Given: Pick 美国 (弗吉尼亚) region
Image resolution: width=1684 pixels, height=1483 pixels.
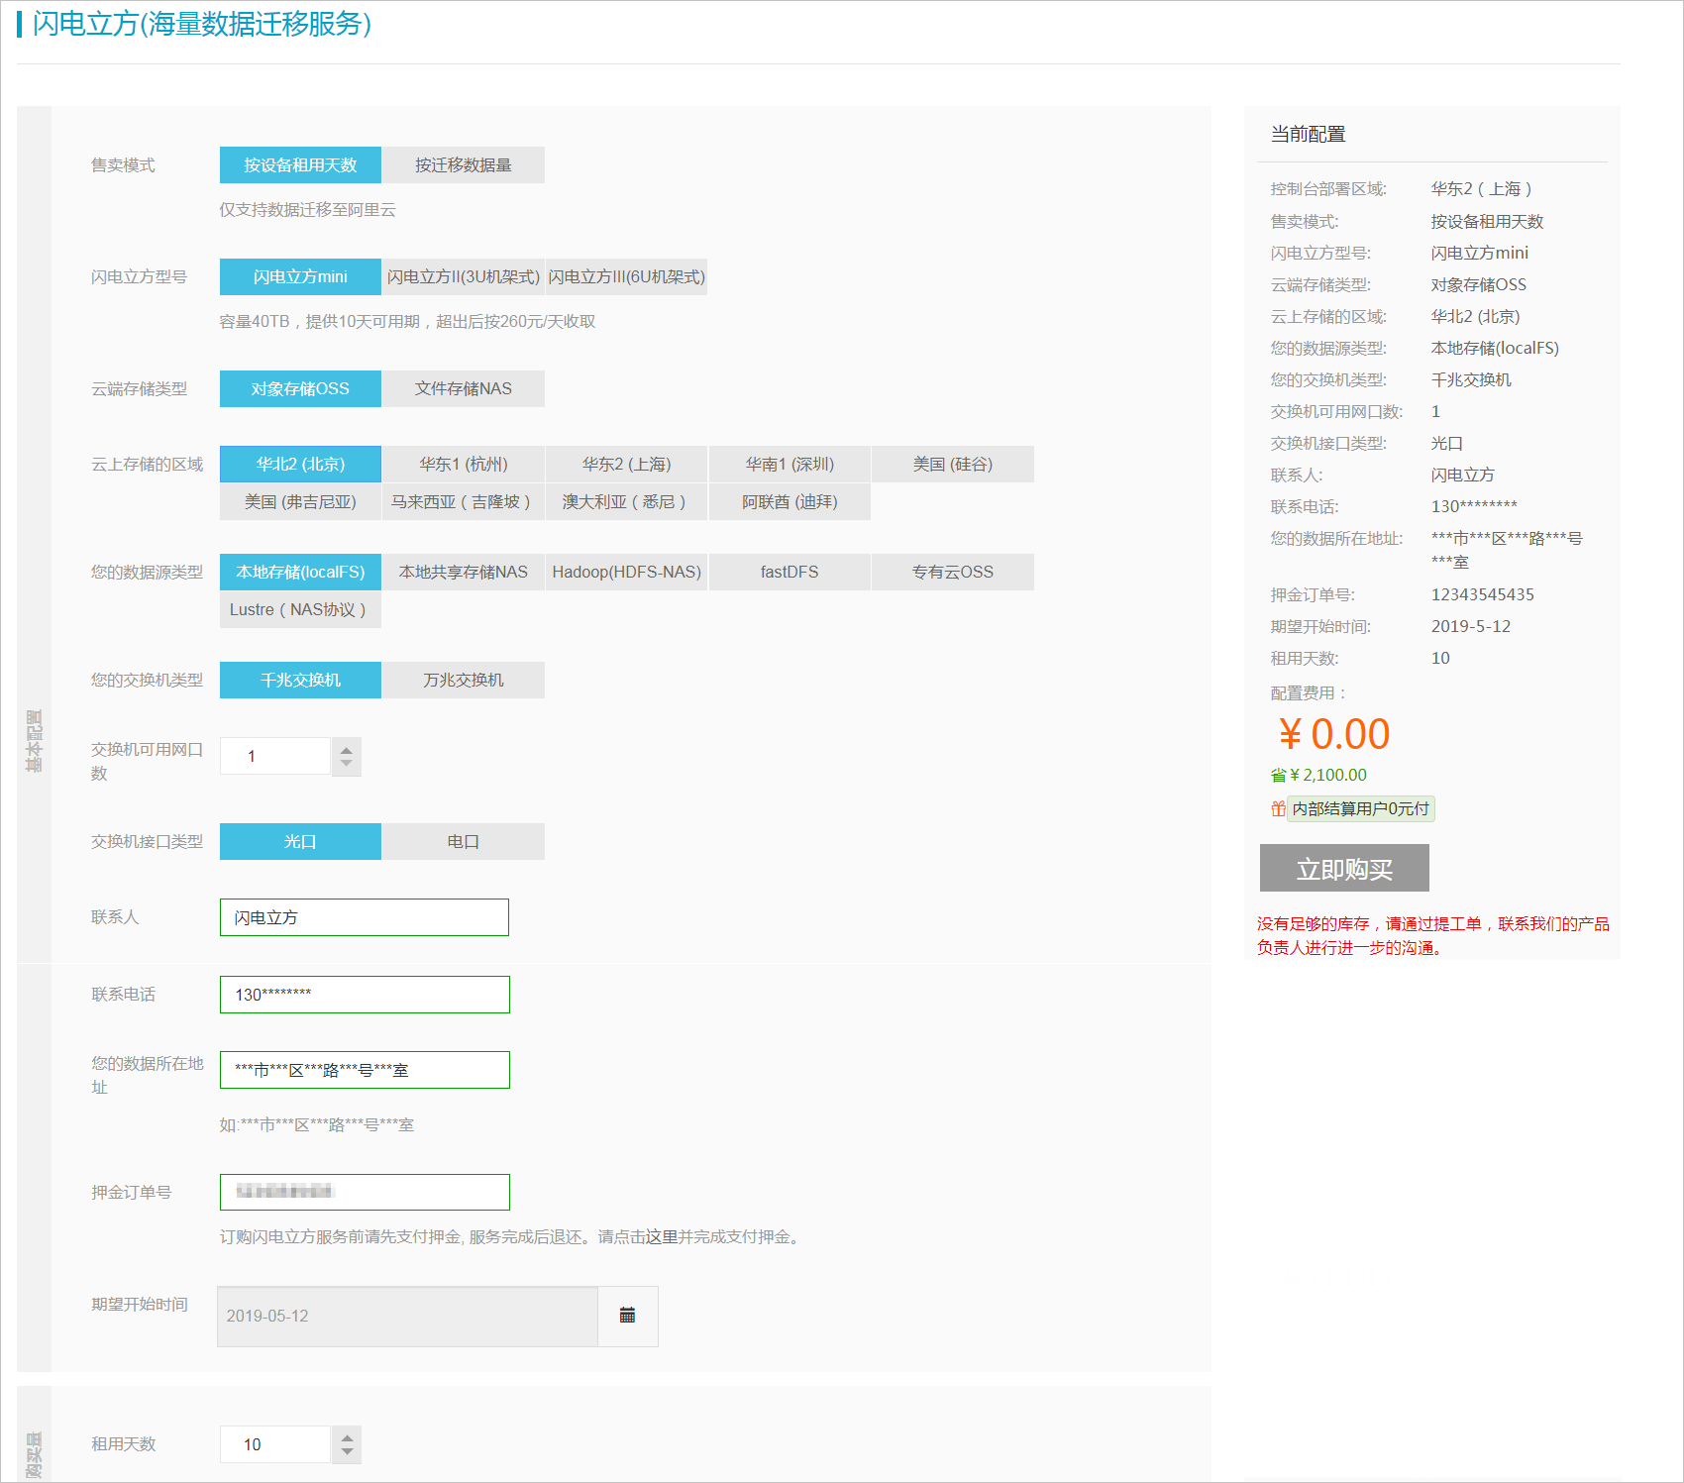Looking at the screenshot, I should 300,502.
